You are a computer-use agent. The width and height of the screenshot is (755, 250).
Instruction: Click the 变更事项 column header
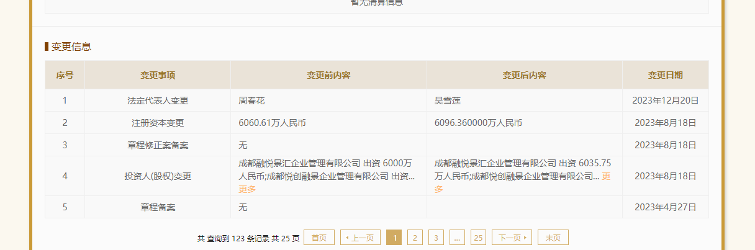(x=158, y=75)
